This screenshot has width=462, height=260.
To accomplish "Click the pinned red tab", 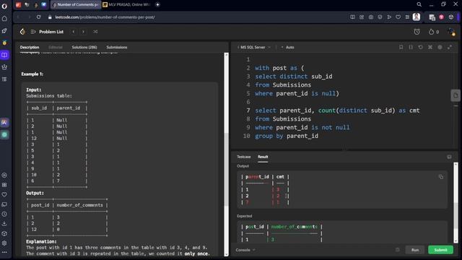I will click(18, 5).
